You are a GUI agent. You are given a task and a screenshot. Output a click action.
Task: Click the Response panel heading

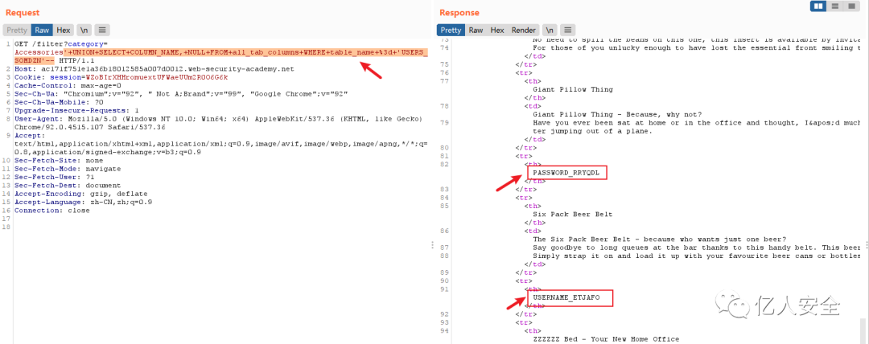[459, 12]
